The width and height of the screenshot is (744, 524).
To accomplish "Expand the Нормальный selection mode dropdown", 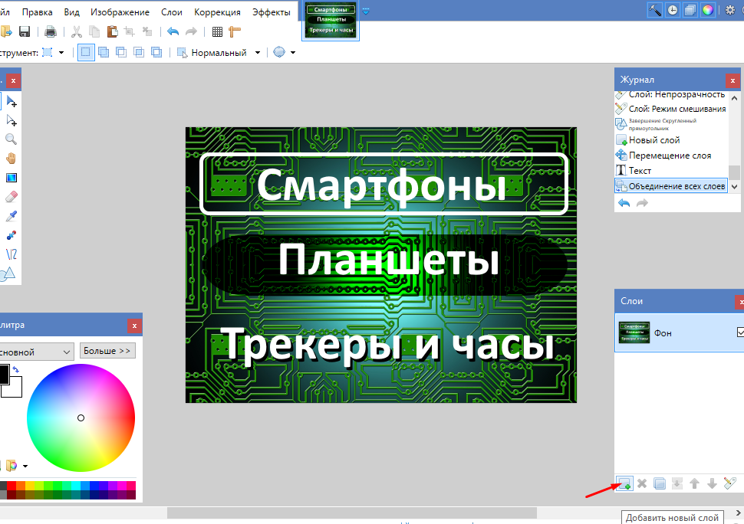I will pyautogui.click(x=258, y=53).
